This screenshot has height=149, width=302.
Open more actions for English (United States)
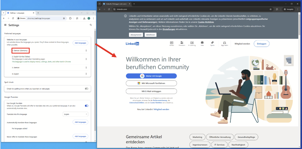(86, 59)
